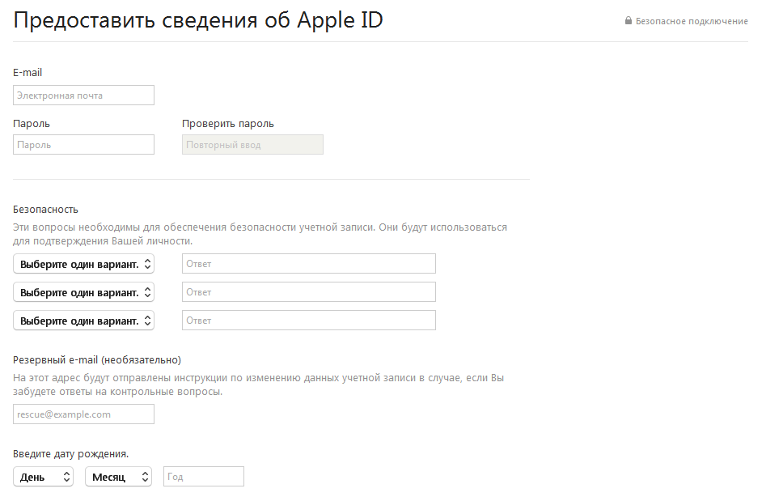This screenshot has height=497, width=783.
Task: Expand the Месяц birth month dropdown
Action: click(118, 477)
